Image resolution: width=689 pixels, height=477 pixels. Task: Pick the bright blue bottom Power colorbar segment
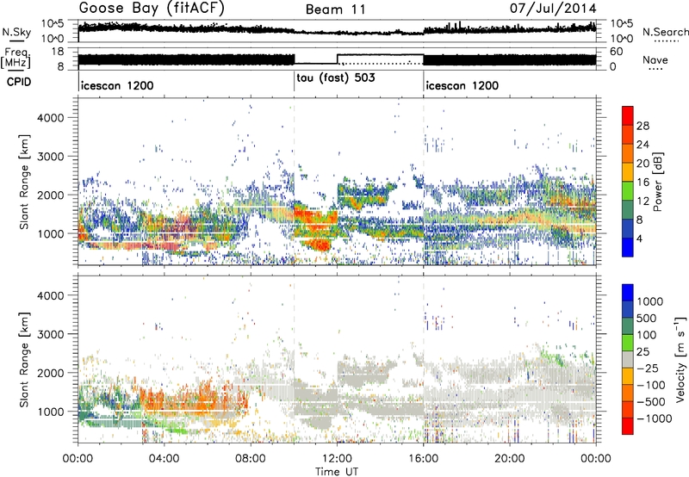[628, 247]
